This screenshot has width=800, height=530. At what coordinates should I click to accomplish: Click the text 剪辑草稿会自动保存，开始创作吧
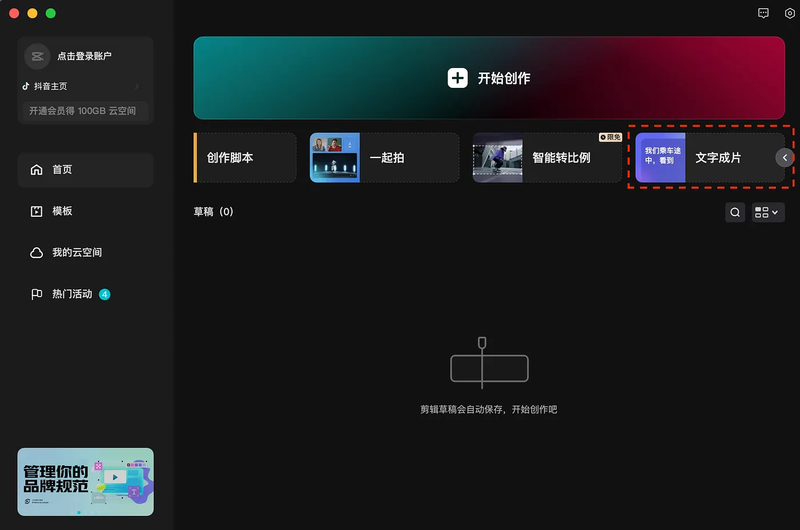pyautogui.click(x=489, y=410)
